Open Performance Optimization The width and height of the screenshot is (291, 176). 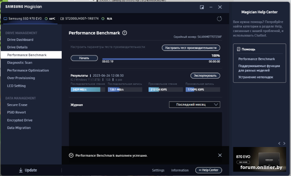[x=28, y=70]
